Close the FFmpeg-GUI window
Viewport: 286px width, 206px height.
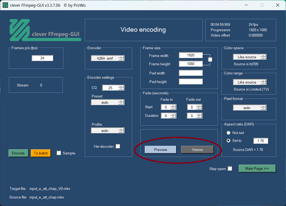pos(278,5)
